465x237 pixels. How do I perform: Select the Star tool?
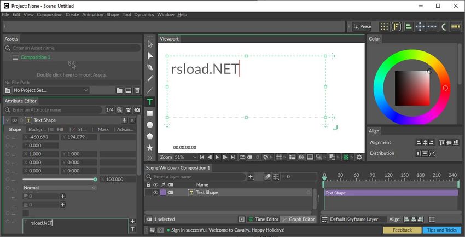point(150,147)
